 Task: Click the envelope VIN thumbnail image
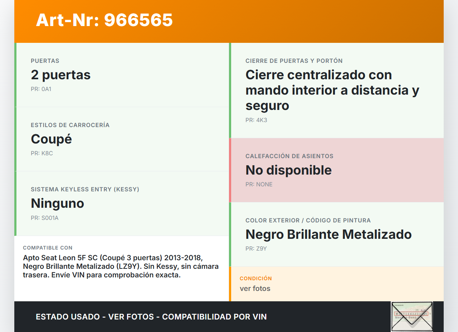(412, 317)
